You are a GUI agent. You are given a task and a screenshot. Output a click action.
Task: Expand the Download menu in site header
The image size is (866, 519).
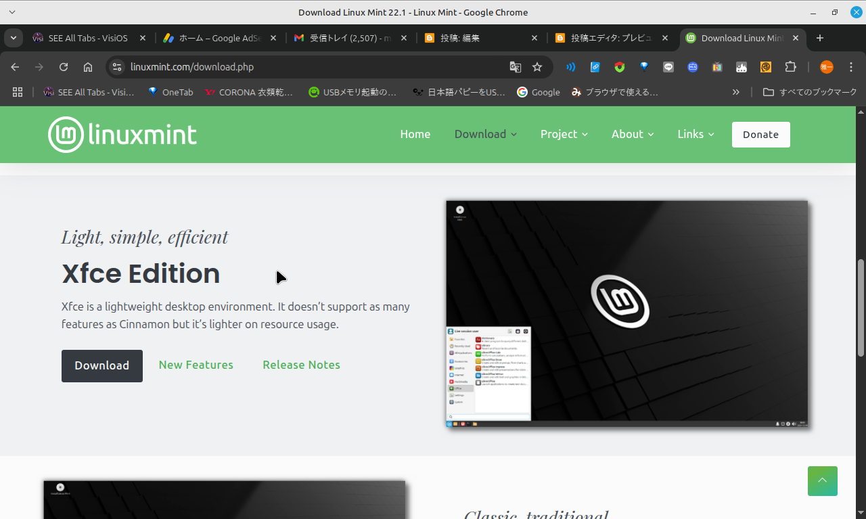click(x=486, y=134)
